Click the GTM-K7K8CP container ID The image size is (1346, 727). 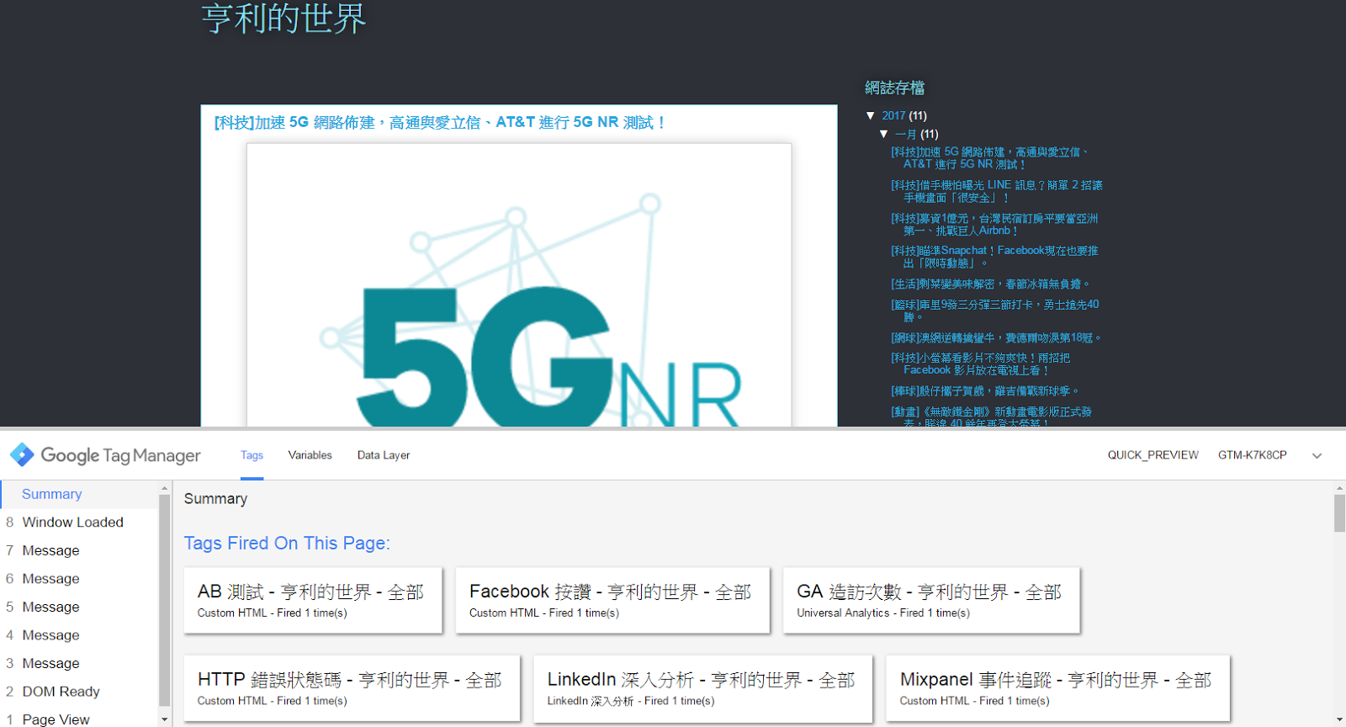click(1252, 455)
